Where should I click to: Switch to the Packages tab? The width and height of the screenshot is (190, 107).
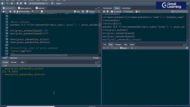pos(118,45)
